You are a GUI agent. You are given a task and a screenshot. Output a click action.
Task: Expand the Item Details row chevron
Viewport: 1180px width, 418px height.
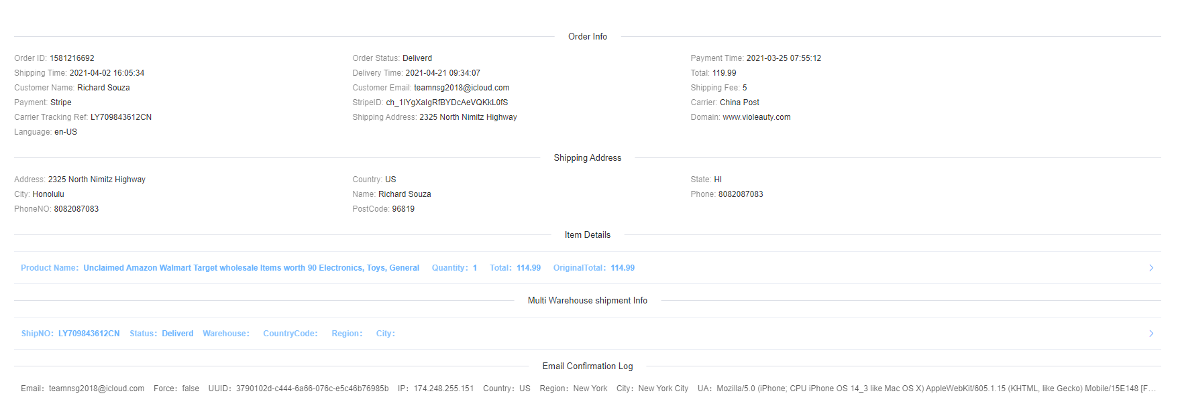1151,268
